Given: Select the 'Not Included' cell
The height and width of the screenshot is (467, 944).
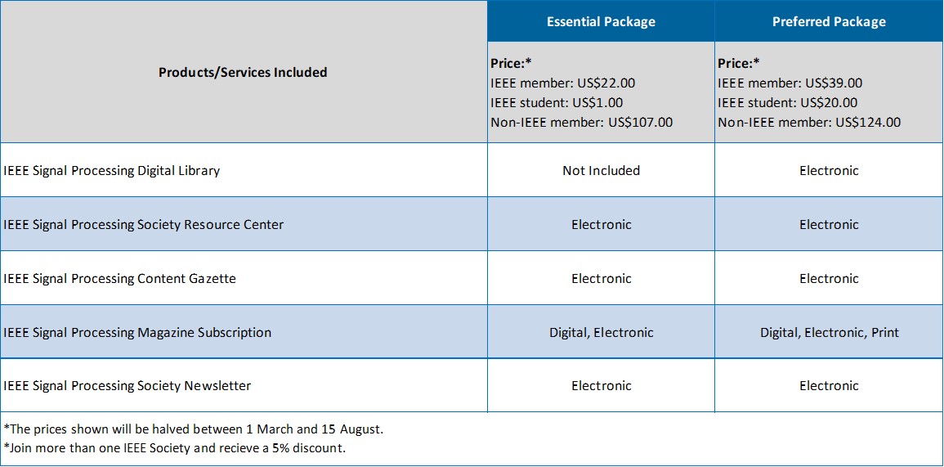Looking at the screenshot, I should click(x=601, y=171).
